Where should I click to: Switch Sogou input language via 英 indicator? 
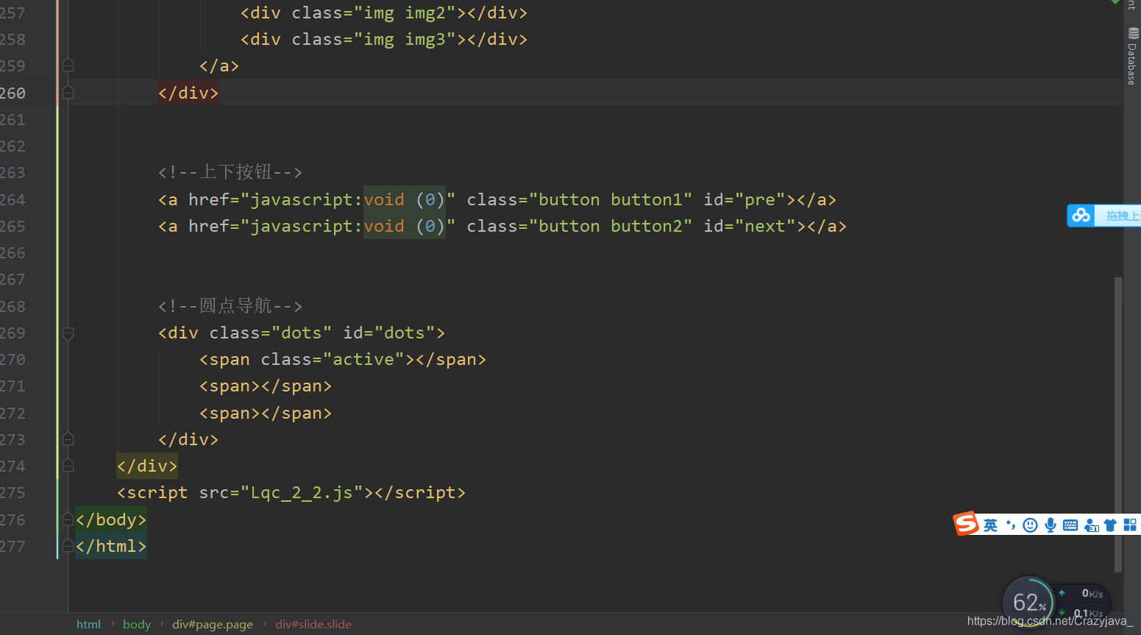(991, 525)
